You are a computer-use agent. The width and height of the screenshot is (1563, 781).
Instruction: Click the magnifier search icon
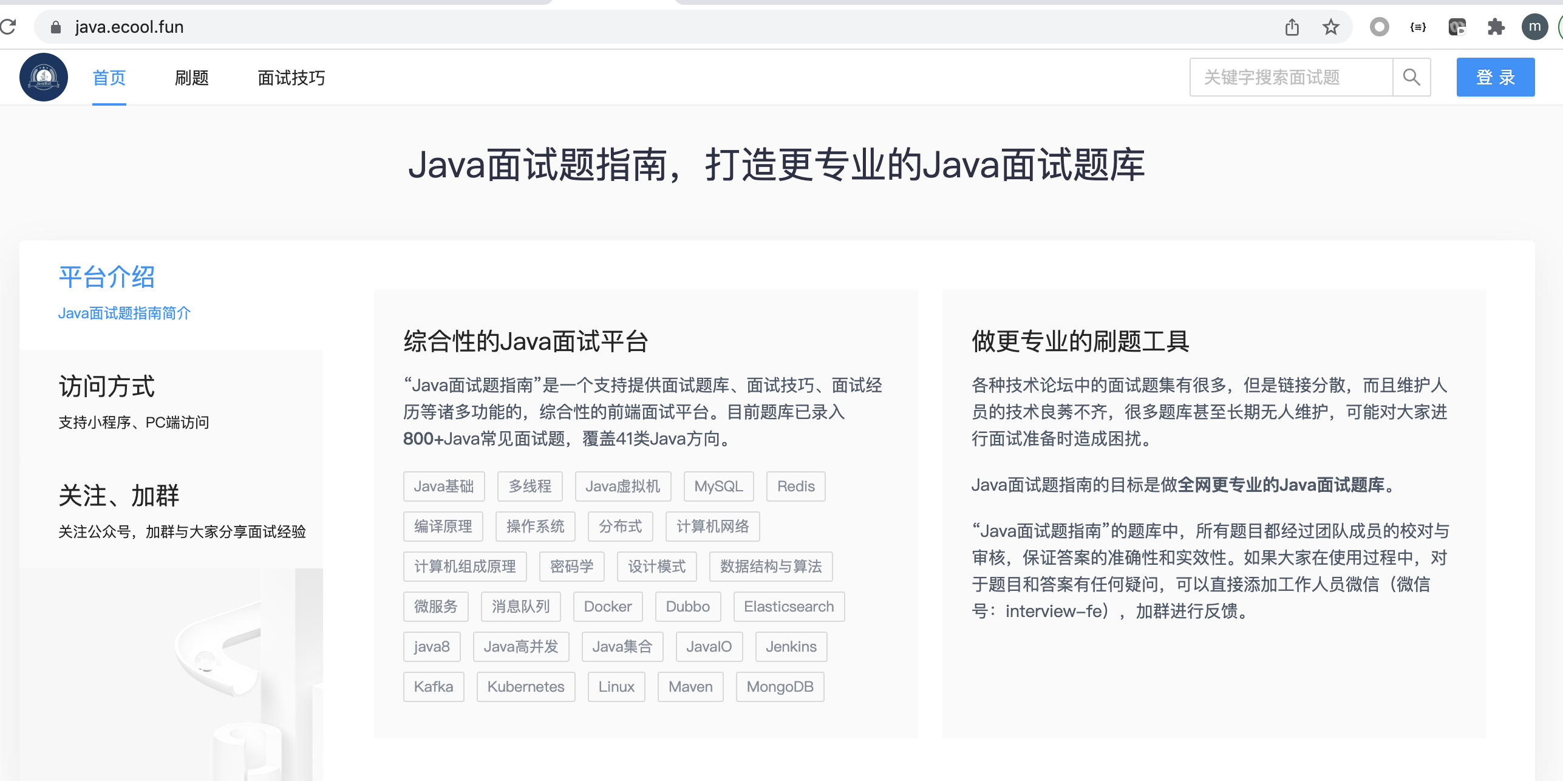tap(1412, 77)
